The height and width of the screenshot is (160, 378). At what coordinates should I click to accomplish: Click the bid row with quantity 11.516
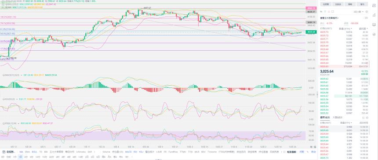[344, 92]
